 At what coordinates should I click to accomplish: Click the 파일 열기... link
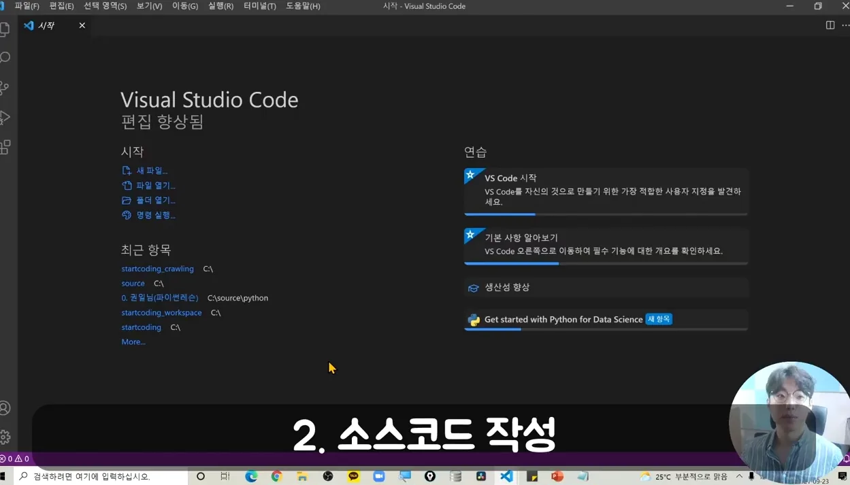pyautogui.click(x=156, y=186)
